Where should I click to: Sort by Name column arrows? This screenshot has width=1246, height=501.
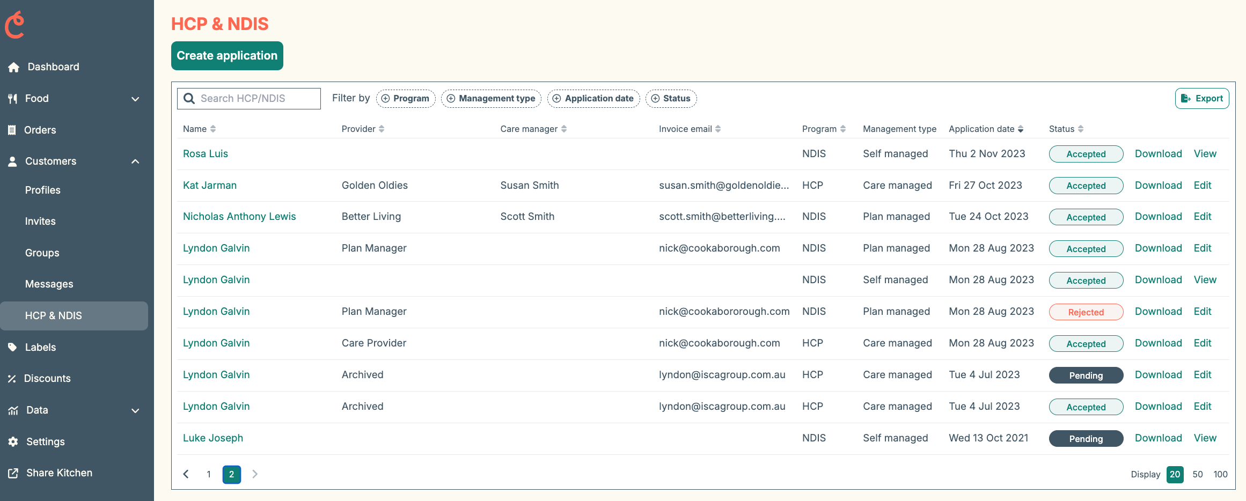(213, 129)
